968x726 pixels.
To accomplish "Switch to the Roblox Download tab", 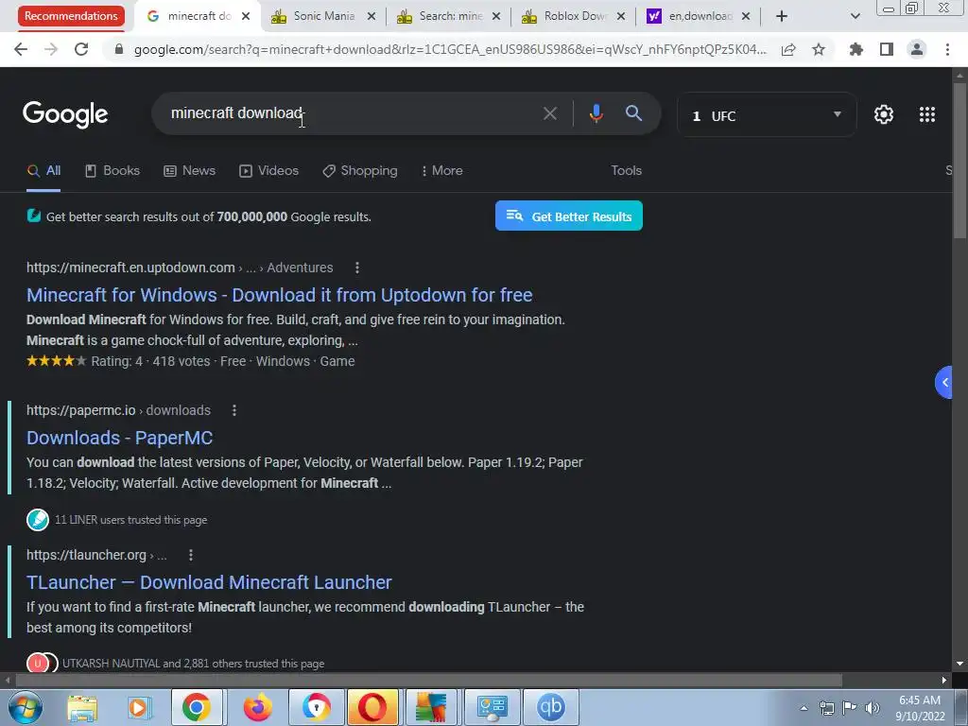I will 574,16.
